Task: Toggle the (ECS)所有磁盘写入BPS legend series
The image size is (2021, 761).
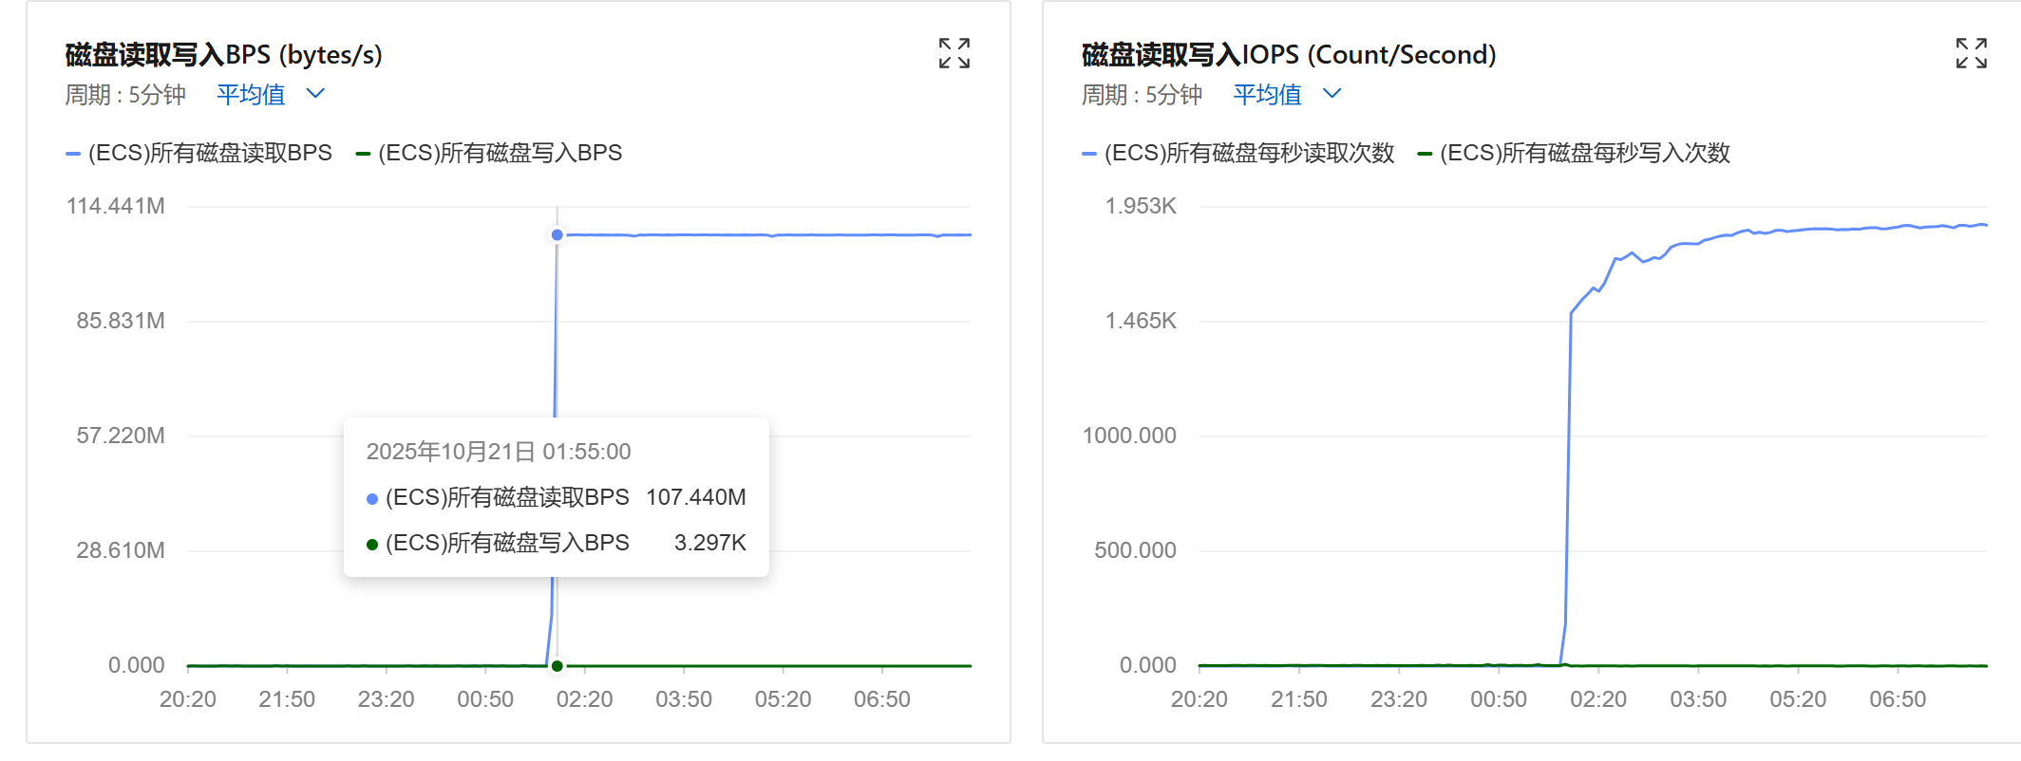Action: tap(500, 153)
